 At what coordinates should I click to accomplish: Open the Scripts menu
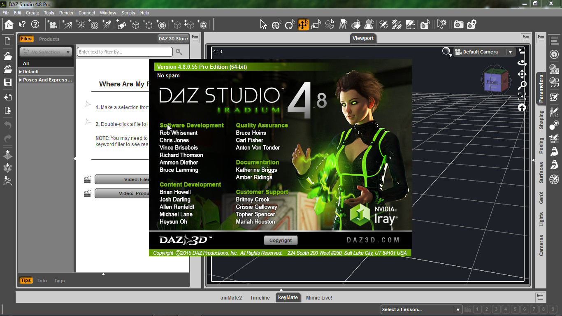tap(128, 13)
